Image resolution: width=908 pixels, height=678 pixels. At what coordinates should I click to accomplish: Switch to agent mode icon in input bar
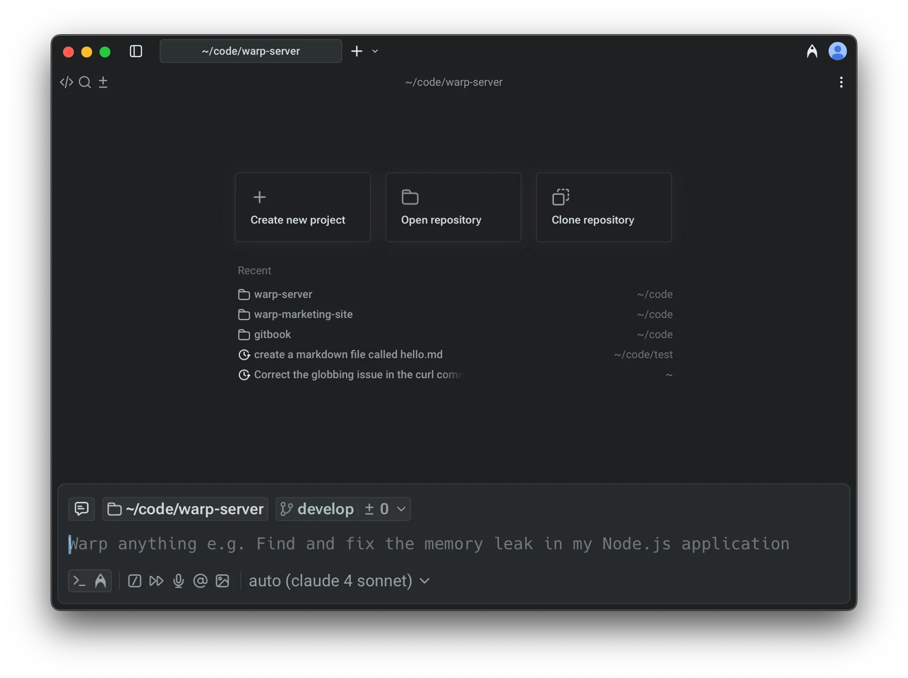(x=100, y=581)
